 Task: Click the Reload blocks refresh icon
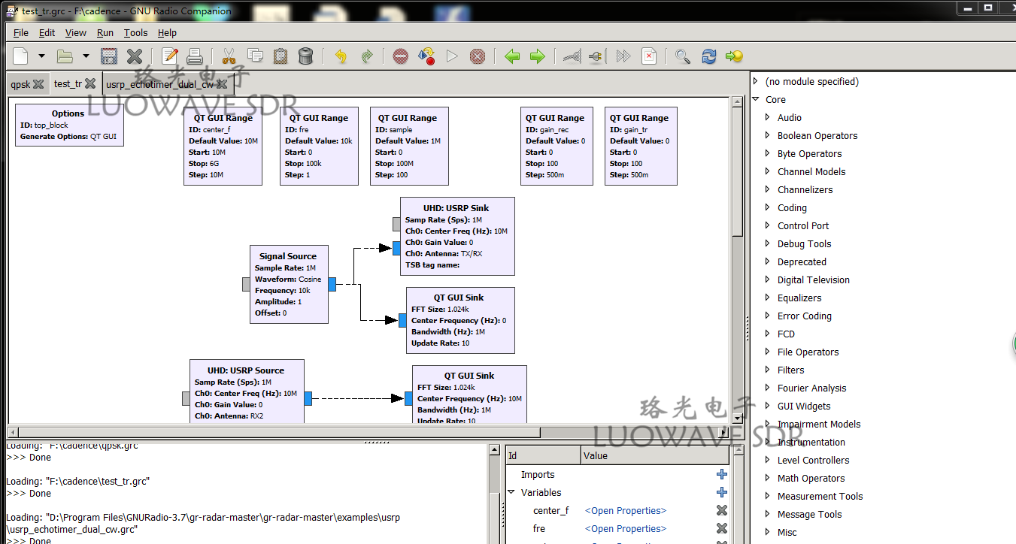click(708, 56)
